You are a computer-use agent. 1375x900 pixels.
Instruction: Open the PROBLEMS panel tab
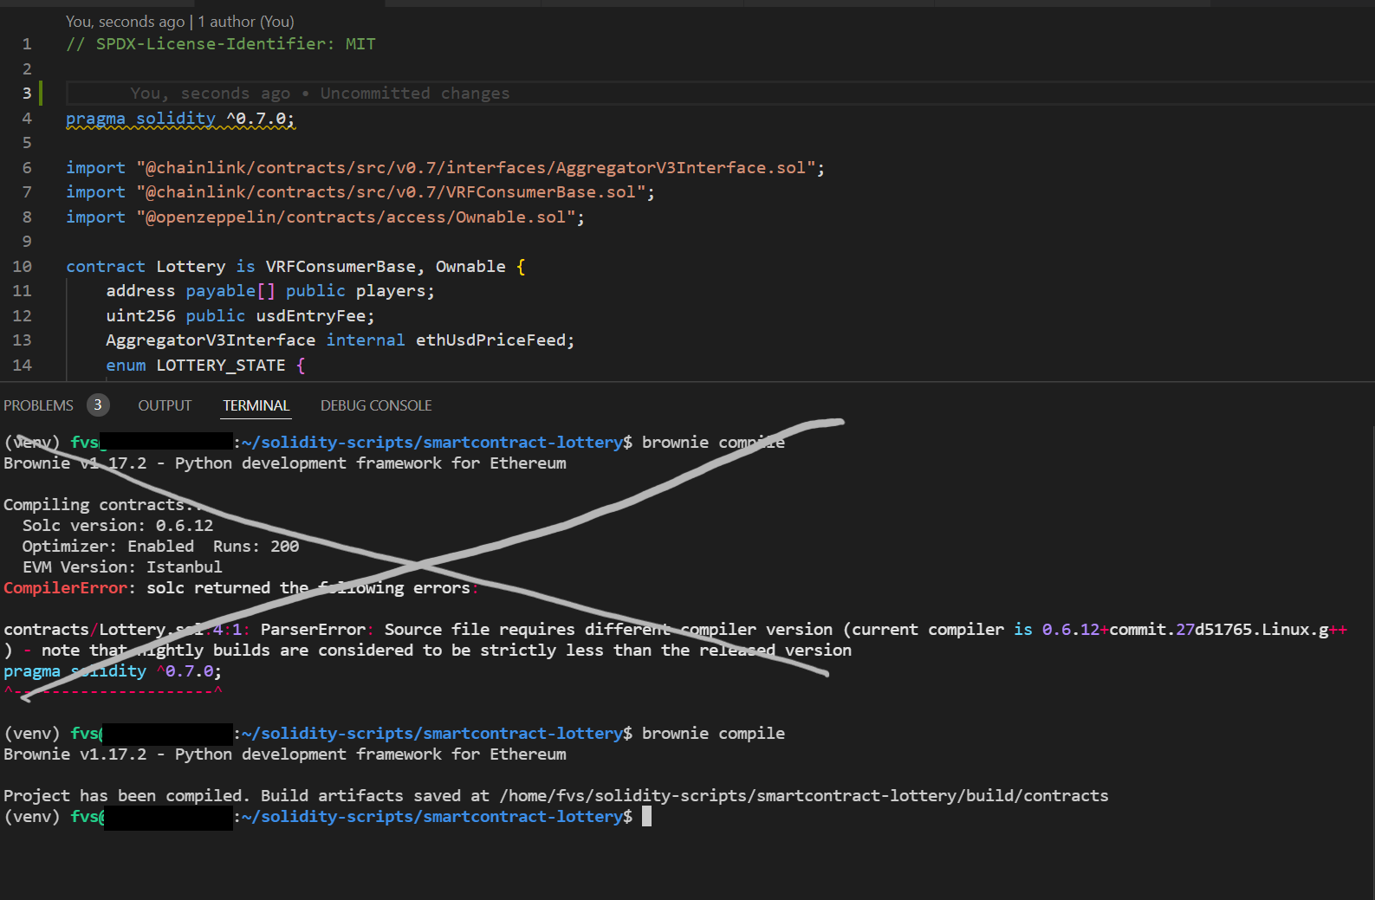(38, 405)
